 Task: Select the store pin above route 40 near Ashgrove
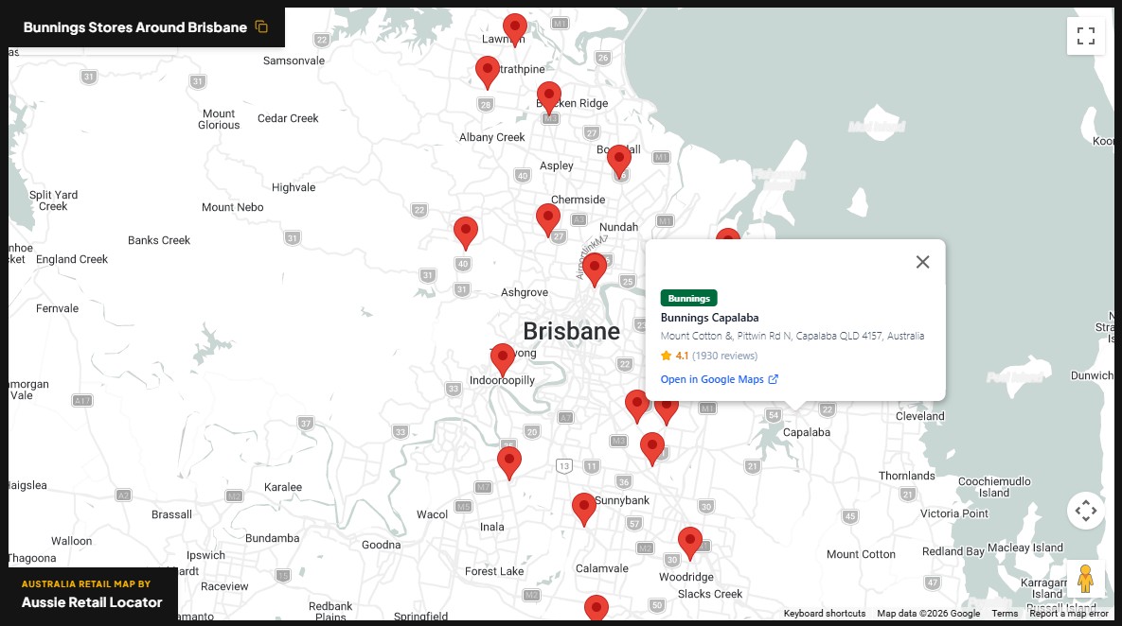tap(466, 234)
